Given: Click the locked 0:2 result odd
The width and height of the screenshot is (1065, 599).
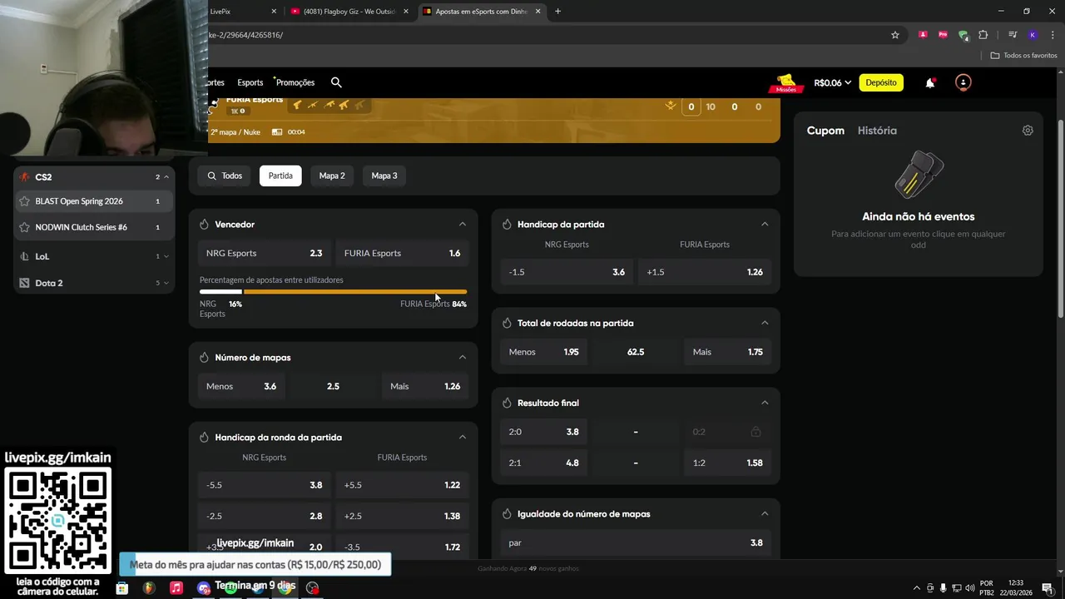Looking at the screenshot, I should 727,432.
